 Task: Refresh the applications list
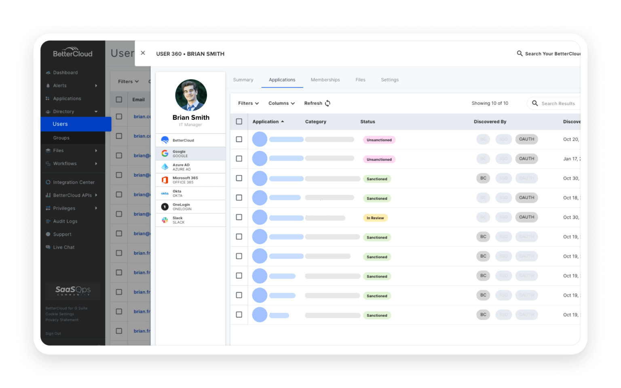317,103
